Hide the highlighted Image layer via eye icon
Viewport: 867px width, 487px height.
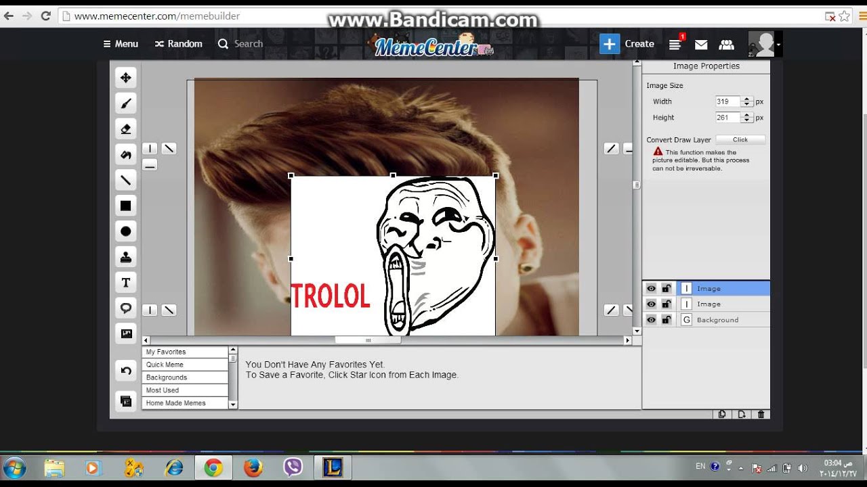coord(651,288)
